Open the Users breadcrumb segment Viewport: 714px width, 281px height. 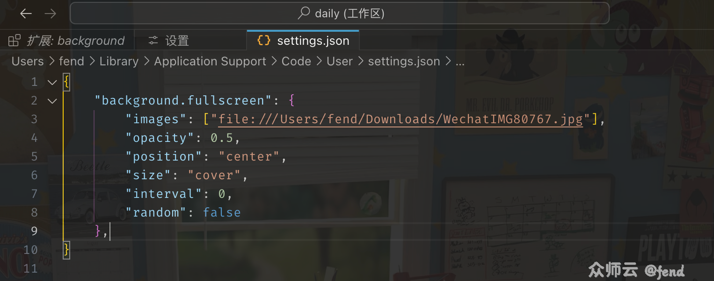pyautogui.click(x=28, y=62)
